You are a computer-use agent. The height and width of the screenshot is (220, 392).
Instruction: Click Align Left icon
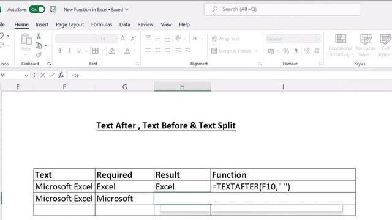point(148,51)
